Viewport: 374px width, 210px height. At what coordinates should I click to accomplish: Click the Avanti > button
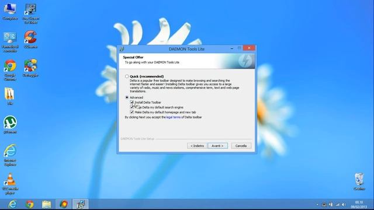coord(217,146)
